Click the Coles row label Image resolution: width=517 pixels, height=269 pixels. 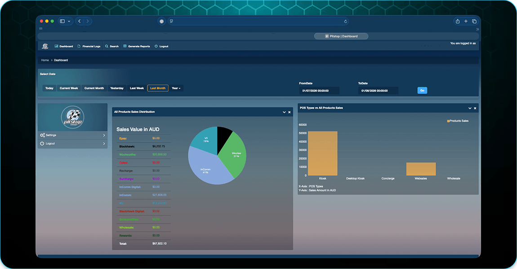tap(124, 162)
